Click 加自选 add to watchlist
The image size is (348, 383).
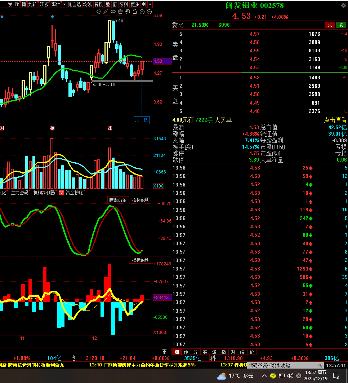point(142,120)
